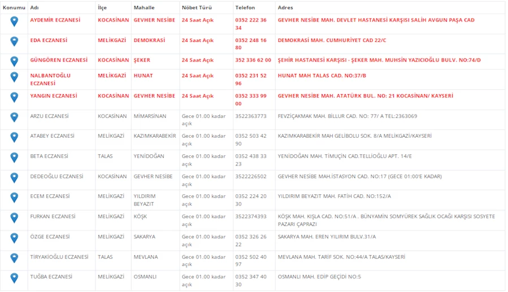Screen dimensions: 508x292
Task: Click Tiryakioğlu Eczanesi address text
Action: [x=341, y=256]
